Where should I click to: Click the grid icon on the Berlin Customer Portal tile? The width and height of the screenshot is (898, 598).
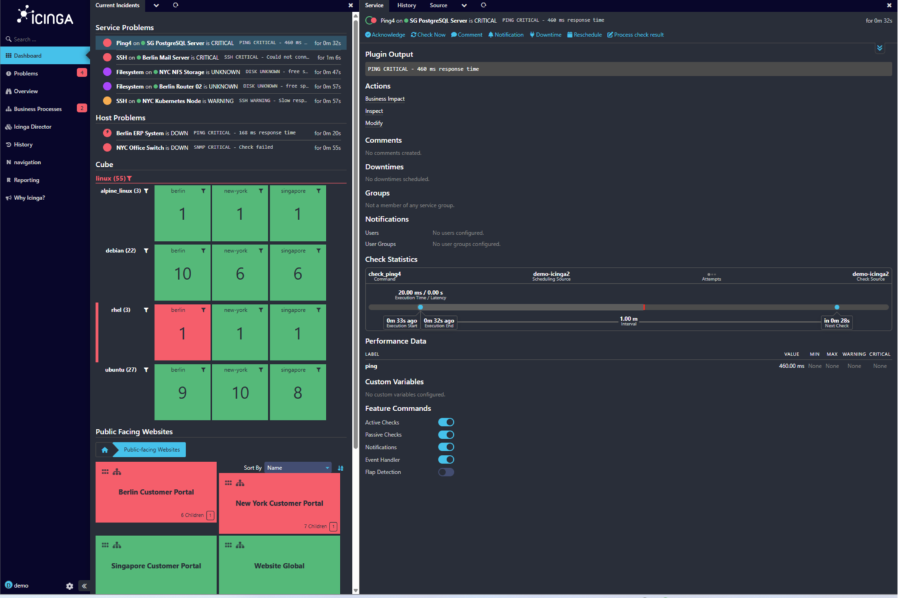(105, 472)
